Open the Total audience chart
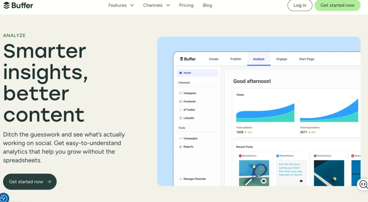Viewport: 368px width, 202px height. 265,113
